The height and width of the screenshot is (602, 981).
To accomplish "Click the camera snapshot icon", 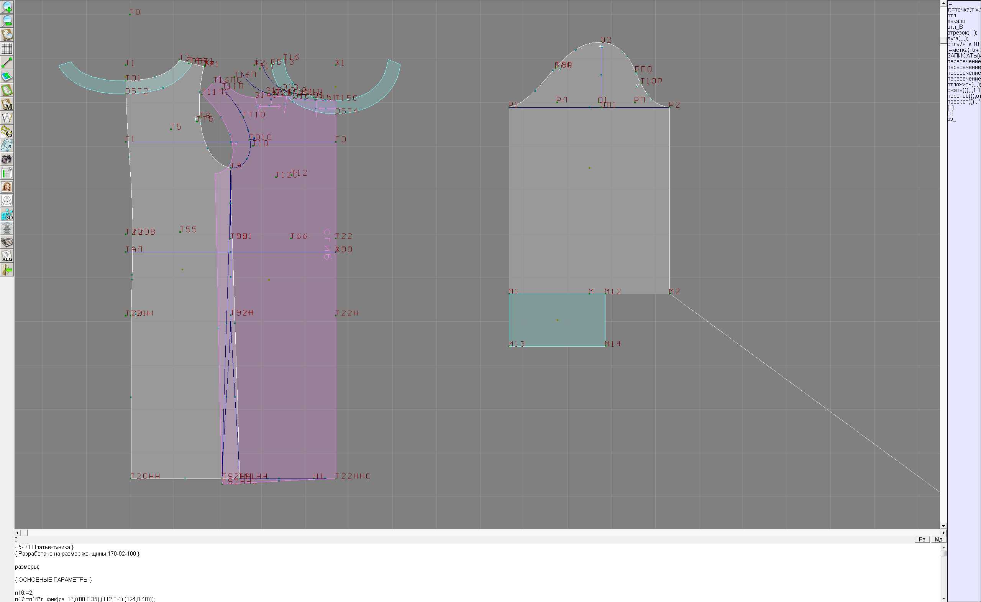I will tap(7, 160).
